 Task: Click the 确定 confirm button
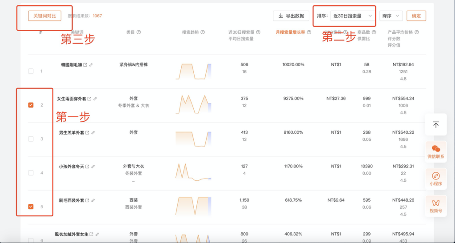416,16
